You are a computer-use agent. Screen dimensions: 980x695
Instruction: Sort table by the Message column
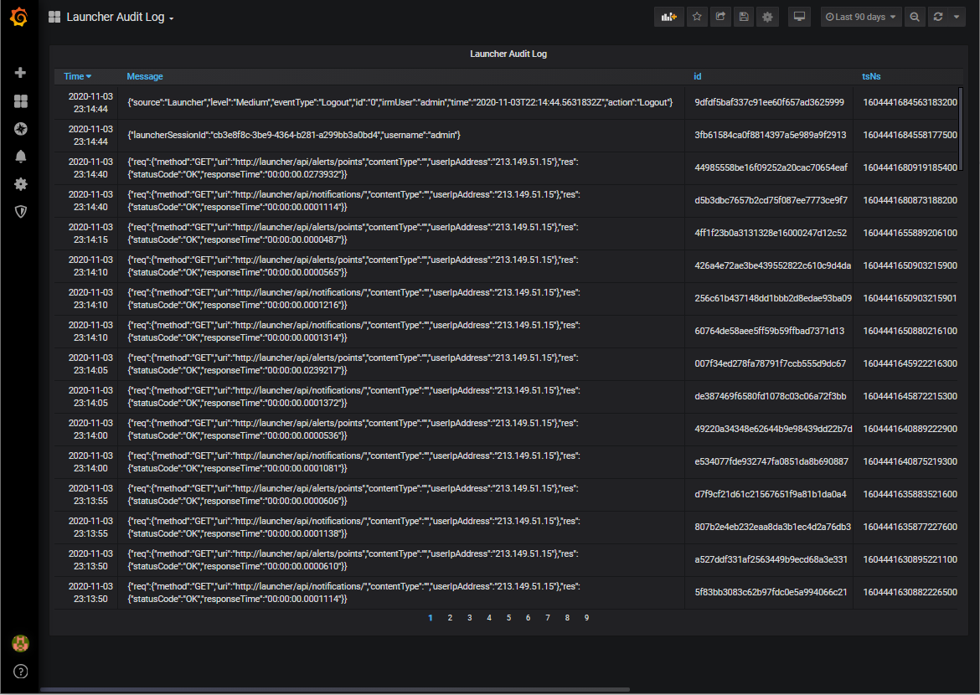pyautogui.click(x=145, y=76)
